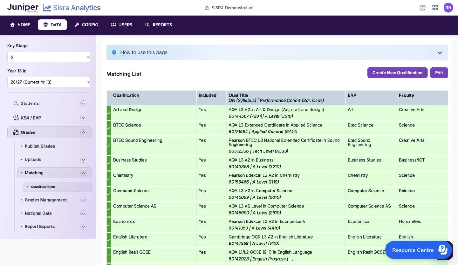458x265 pixels.
Task: Open National Data in the sidebar
Action: point(38,213)
